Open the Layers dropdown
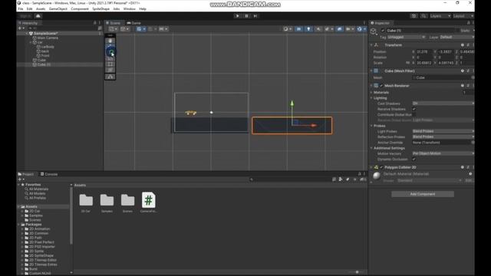Viewport: 491px width, 276px height. 440,16
